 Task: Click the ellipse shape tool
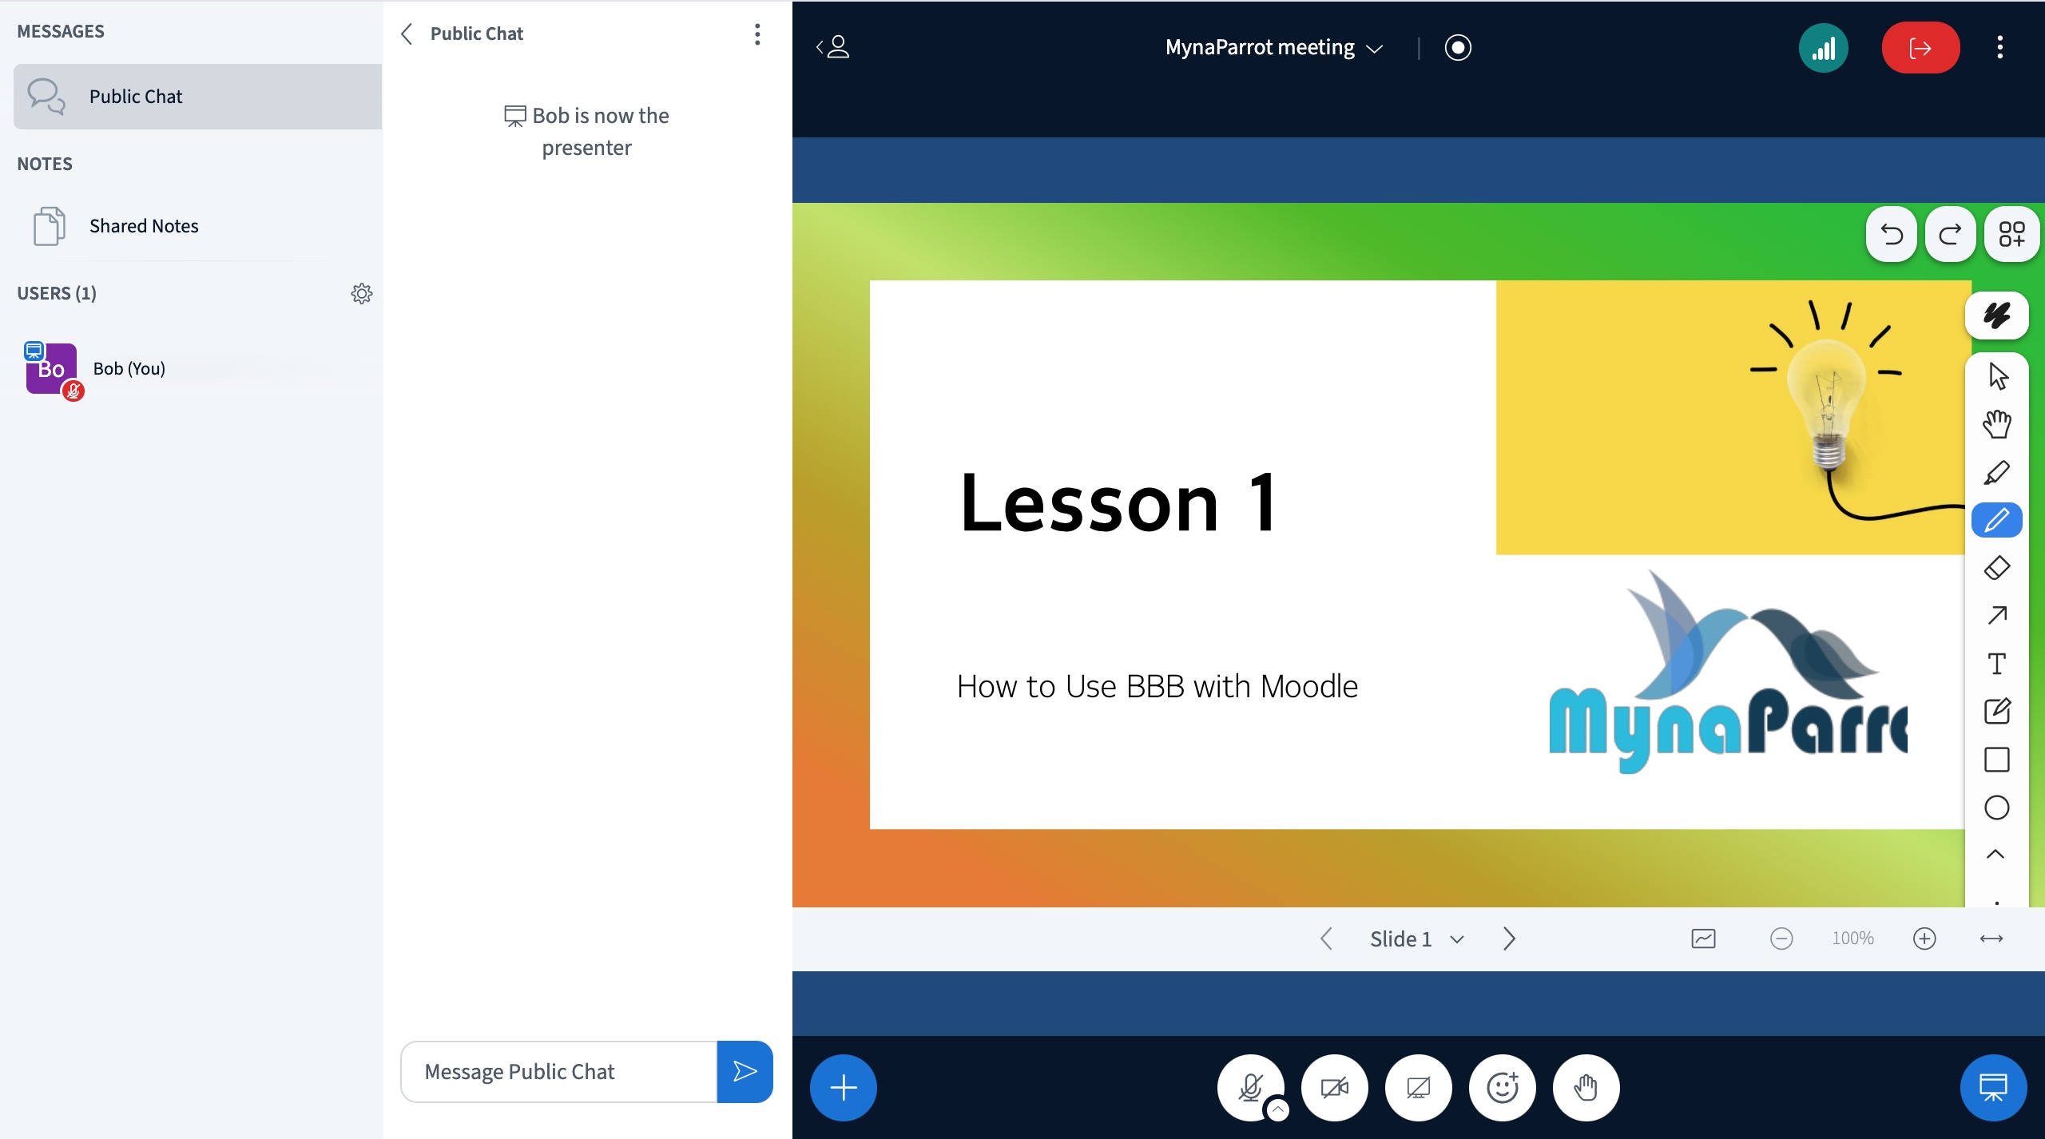click(1996, 808)
